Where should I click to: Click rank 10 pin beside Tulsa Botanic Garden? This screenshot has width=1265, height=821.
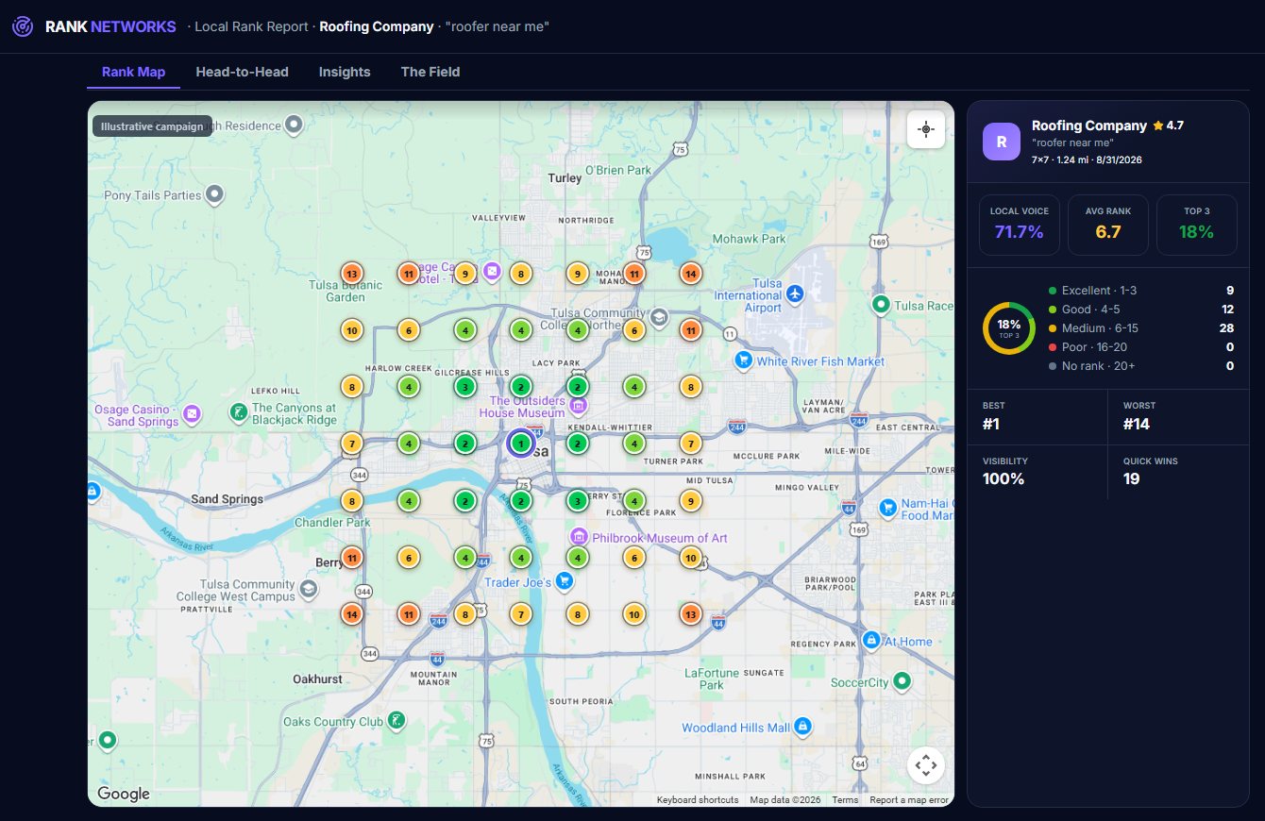[351, 330]
